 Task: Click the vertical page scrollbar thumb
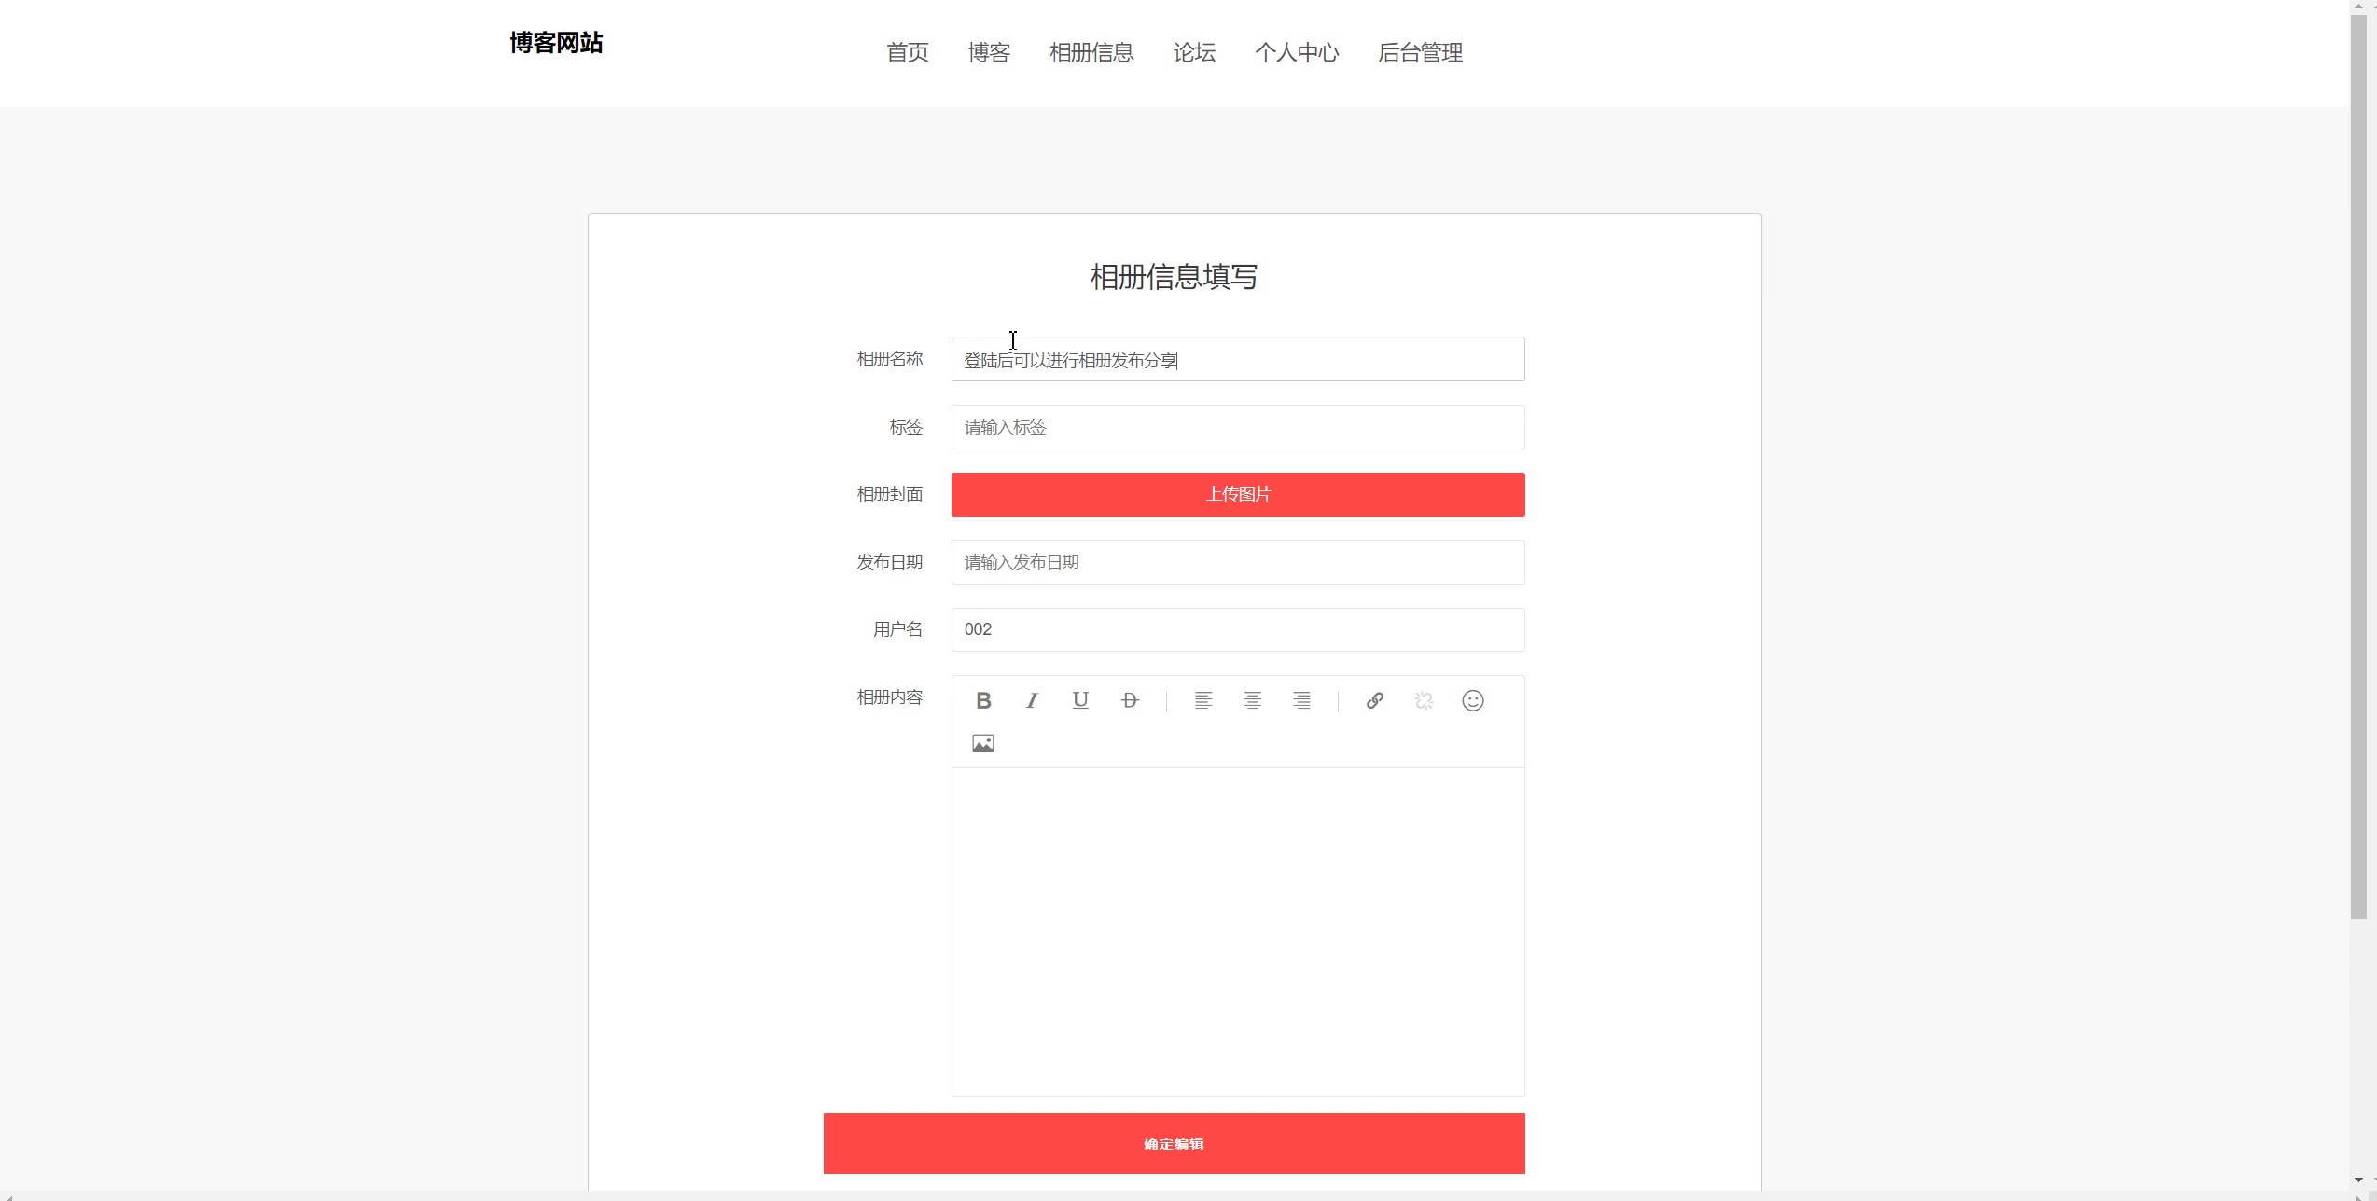click(x=2358, y=466)
